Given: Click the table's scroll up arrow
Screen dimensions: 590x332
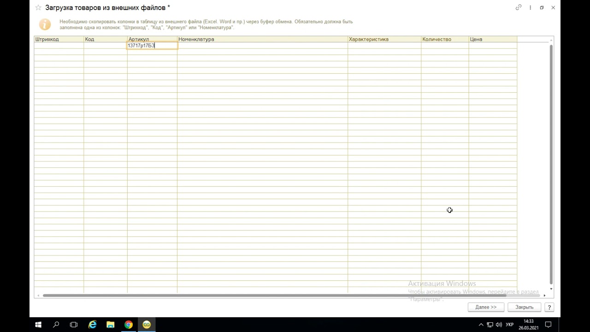Looking at the screenshot, I should [551, 40].
